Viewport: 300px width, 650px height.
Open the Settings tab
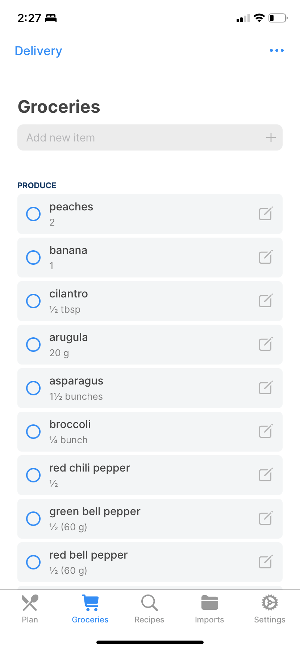tap(270, 609)
